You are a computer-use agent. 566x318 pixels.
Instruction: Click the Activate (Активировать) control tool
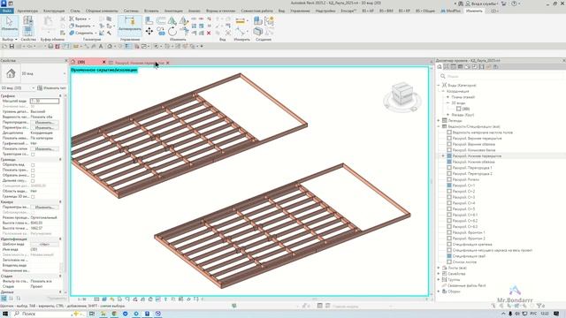click(130, 25)
